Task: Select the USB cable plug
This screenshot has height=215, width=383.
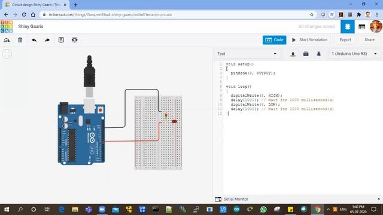Action: click(89, 76)
